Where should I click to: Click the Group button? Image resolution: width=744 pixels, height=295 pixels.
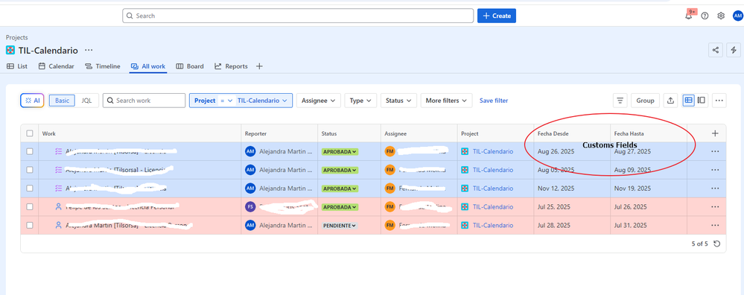click(x=645, y=101)
